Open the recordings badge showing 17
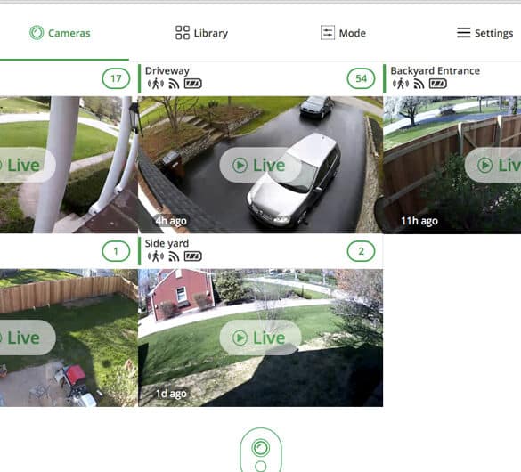521x472 pixels. coord(116,78)
